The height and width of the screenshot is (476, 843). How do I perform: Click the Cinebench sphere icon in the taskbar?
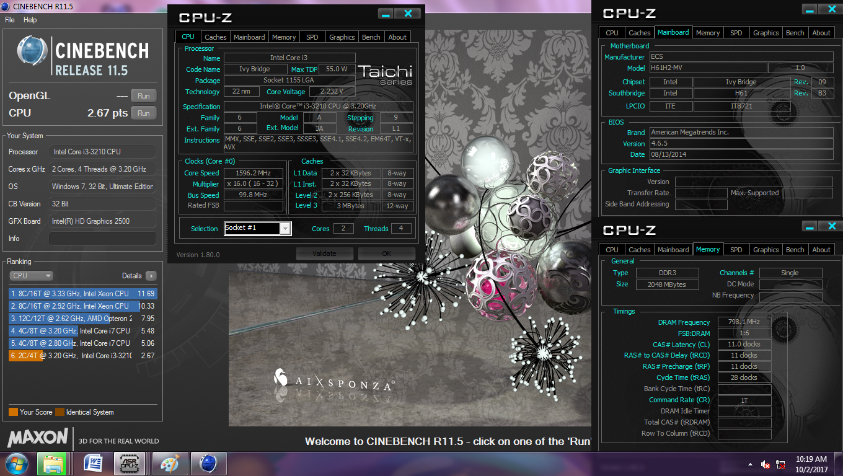[x=208, y=464]
